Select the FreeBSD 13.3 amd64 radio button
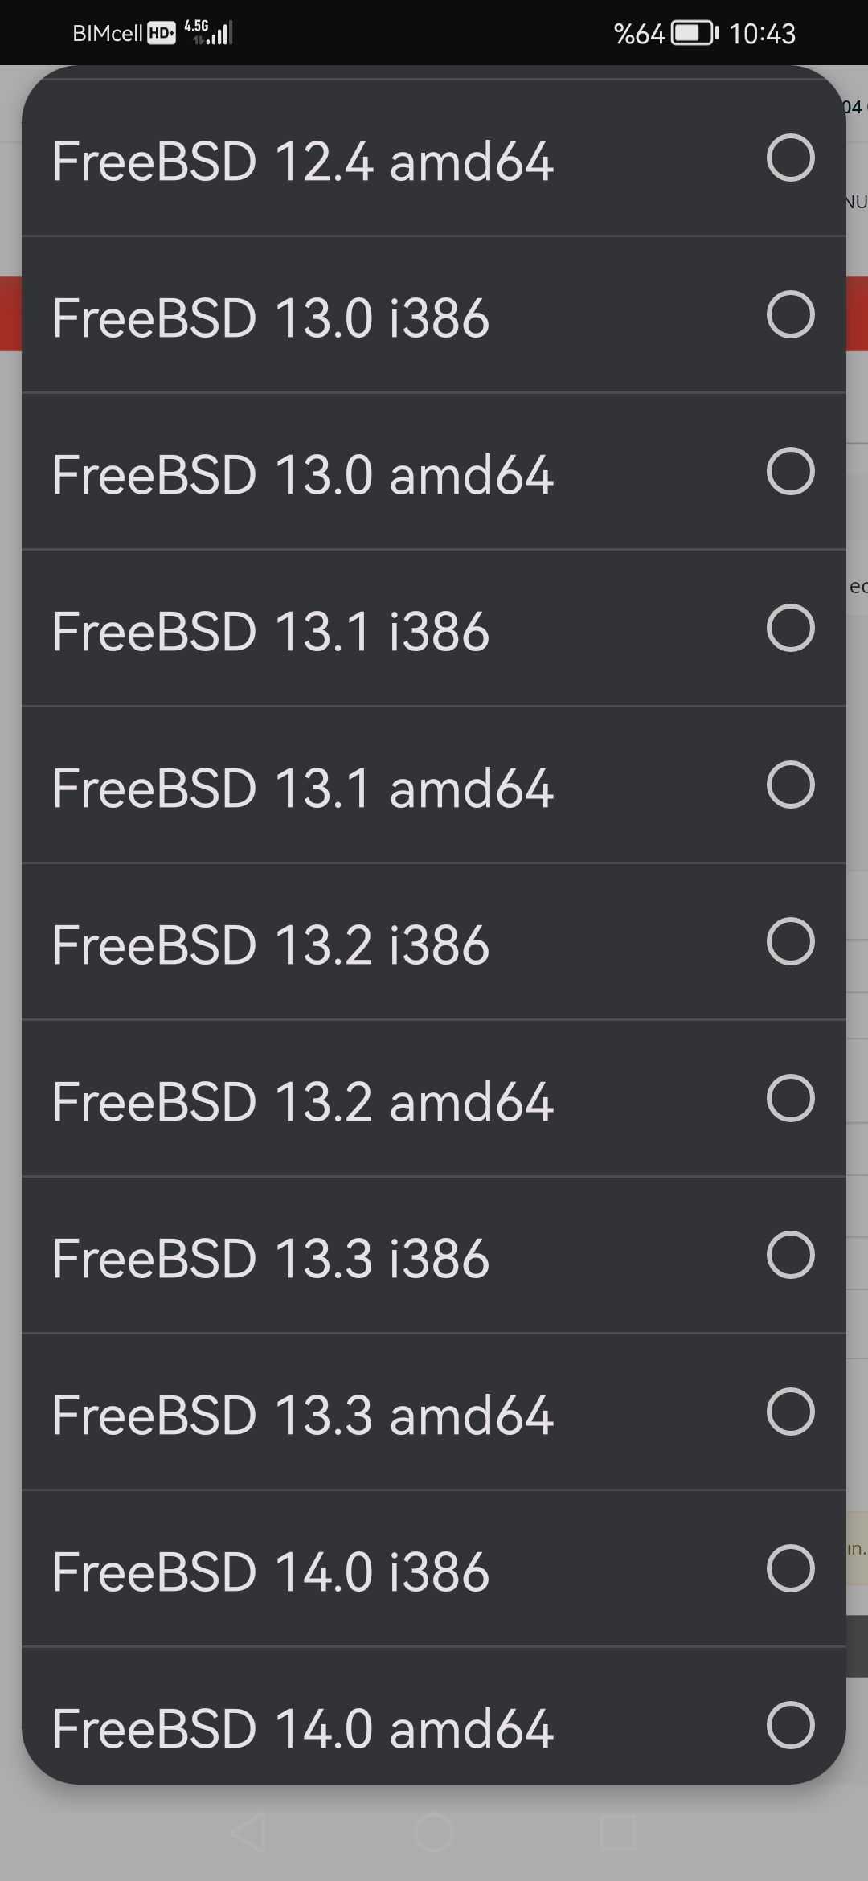The width and height of the screenshot is (868, 1881). pyautogui.click(x=790, y=1412)
